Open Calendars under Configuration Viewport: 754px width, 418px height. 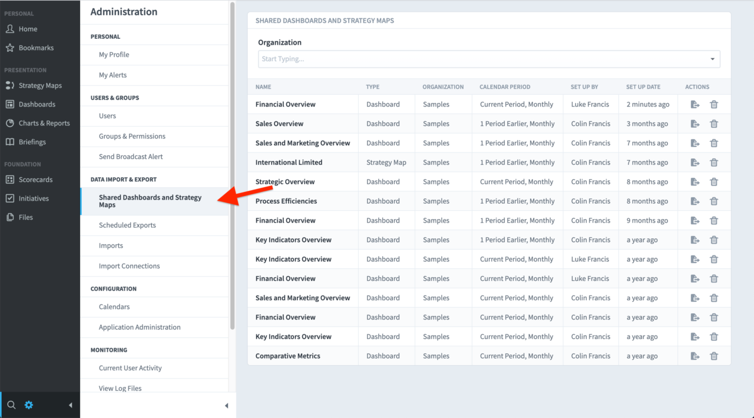(x=114, y=307)
